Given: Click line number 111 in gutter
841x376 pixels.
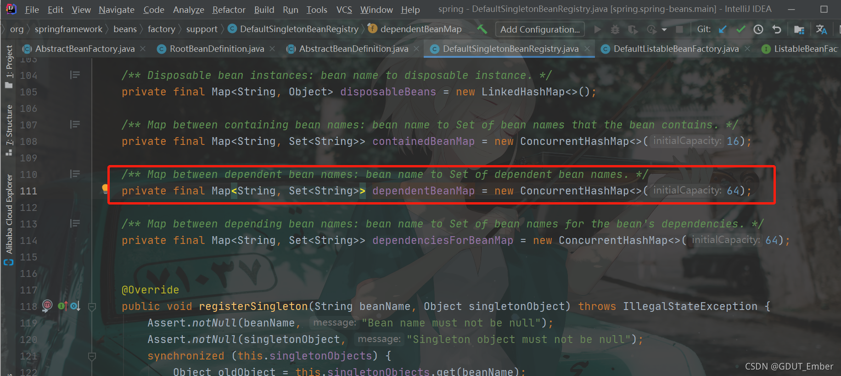Looking at the screenshot, I should point(28,191).
